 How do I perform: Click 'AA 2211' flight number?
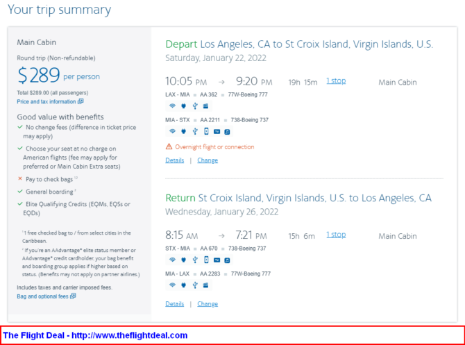pyautogui.click(x=210, y=120)
